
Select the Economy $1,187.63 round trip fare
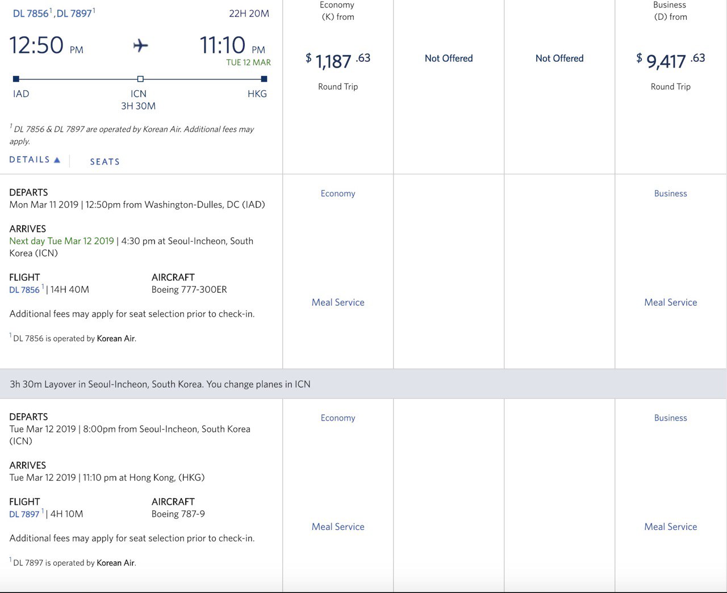[x=338, y=60]
